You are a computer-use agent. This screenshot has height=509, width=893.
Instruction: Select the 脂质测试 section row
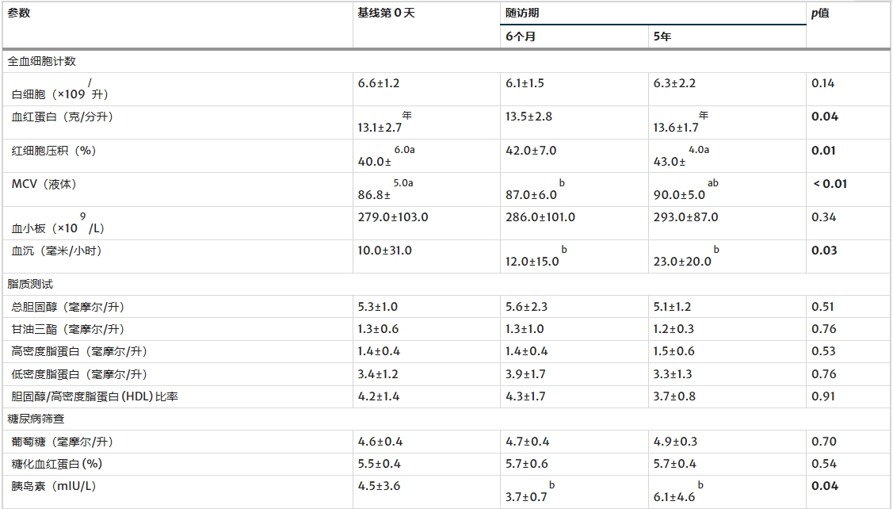pyautogui.click(x=31, y=284)
